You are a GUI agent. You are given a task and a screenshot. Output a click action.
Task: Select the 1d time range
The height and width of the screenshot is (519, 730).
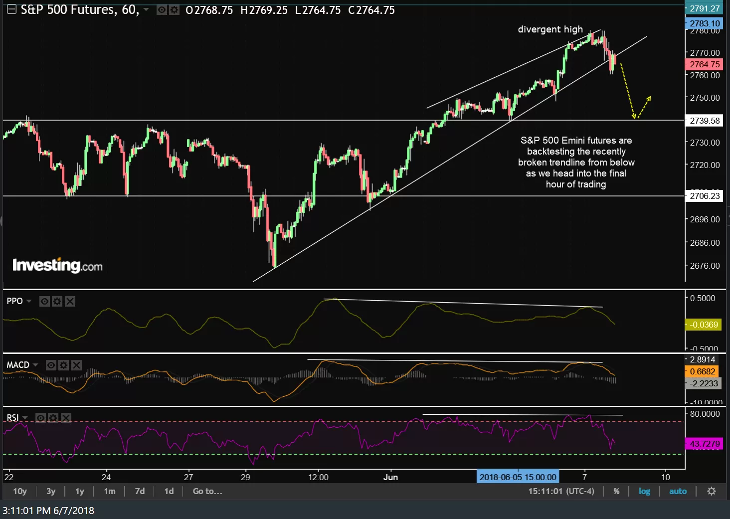[x=169, y=491]
